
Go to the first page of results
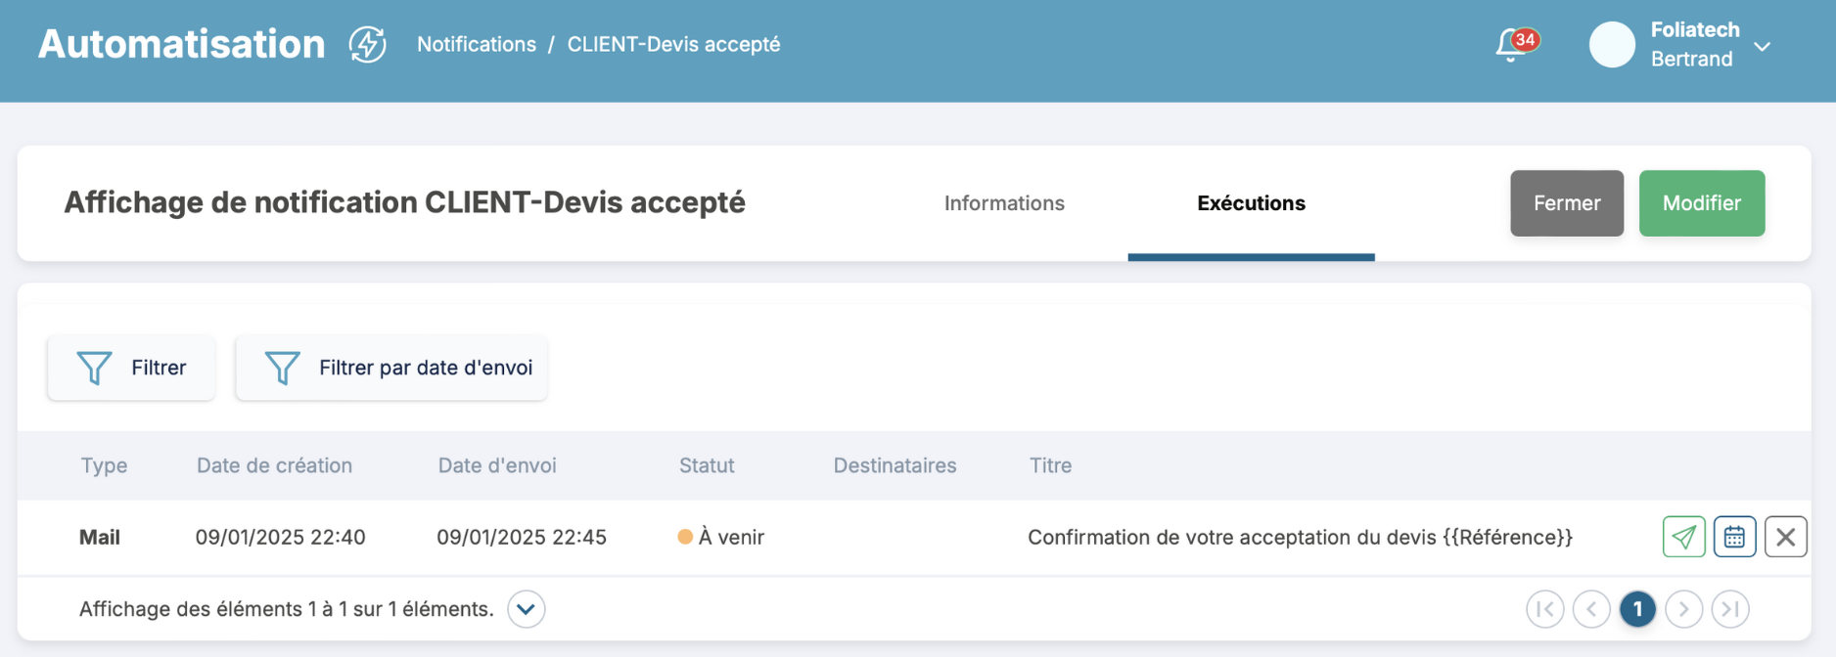coord(1544,609)
